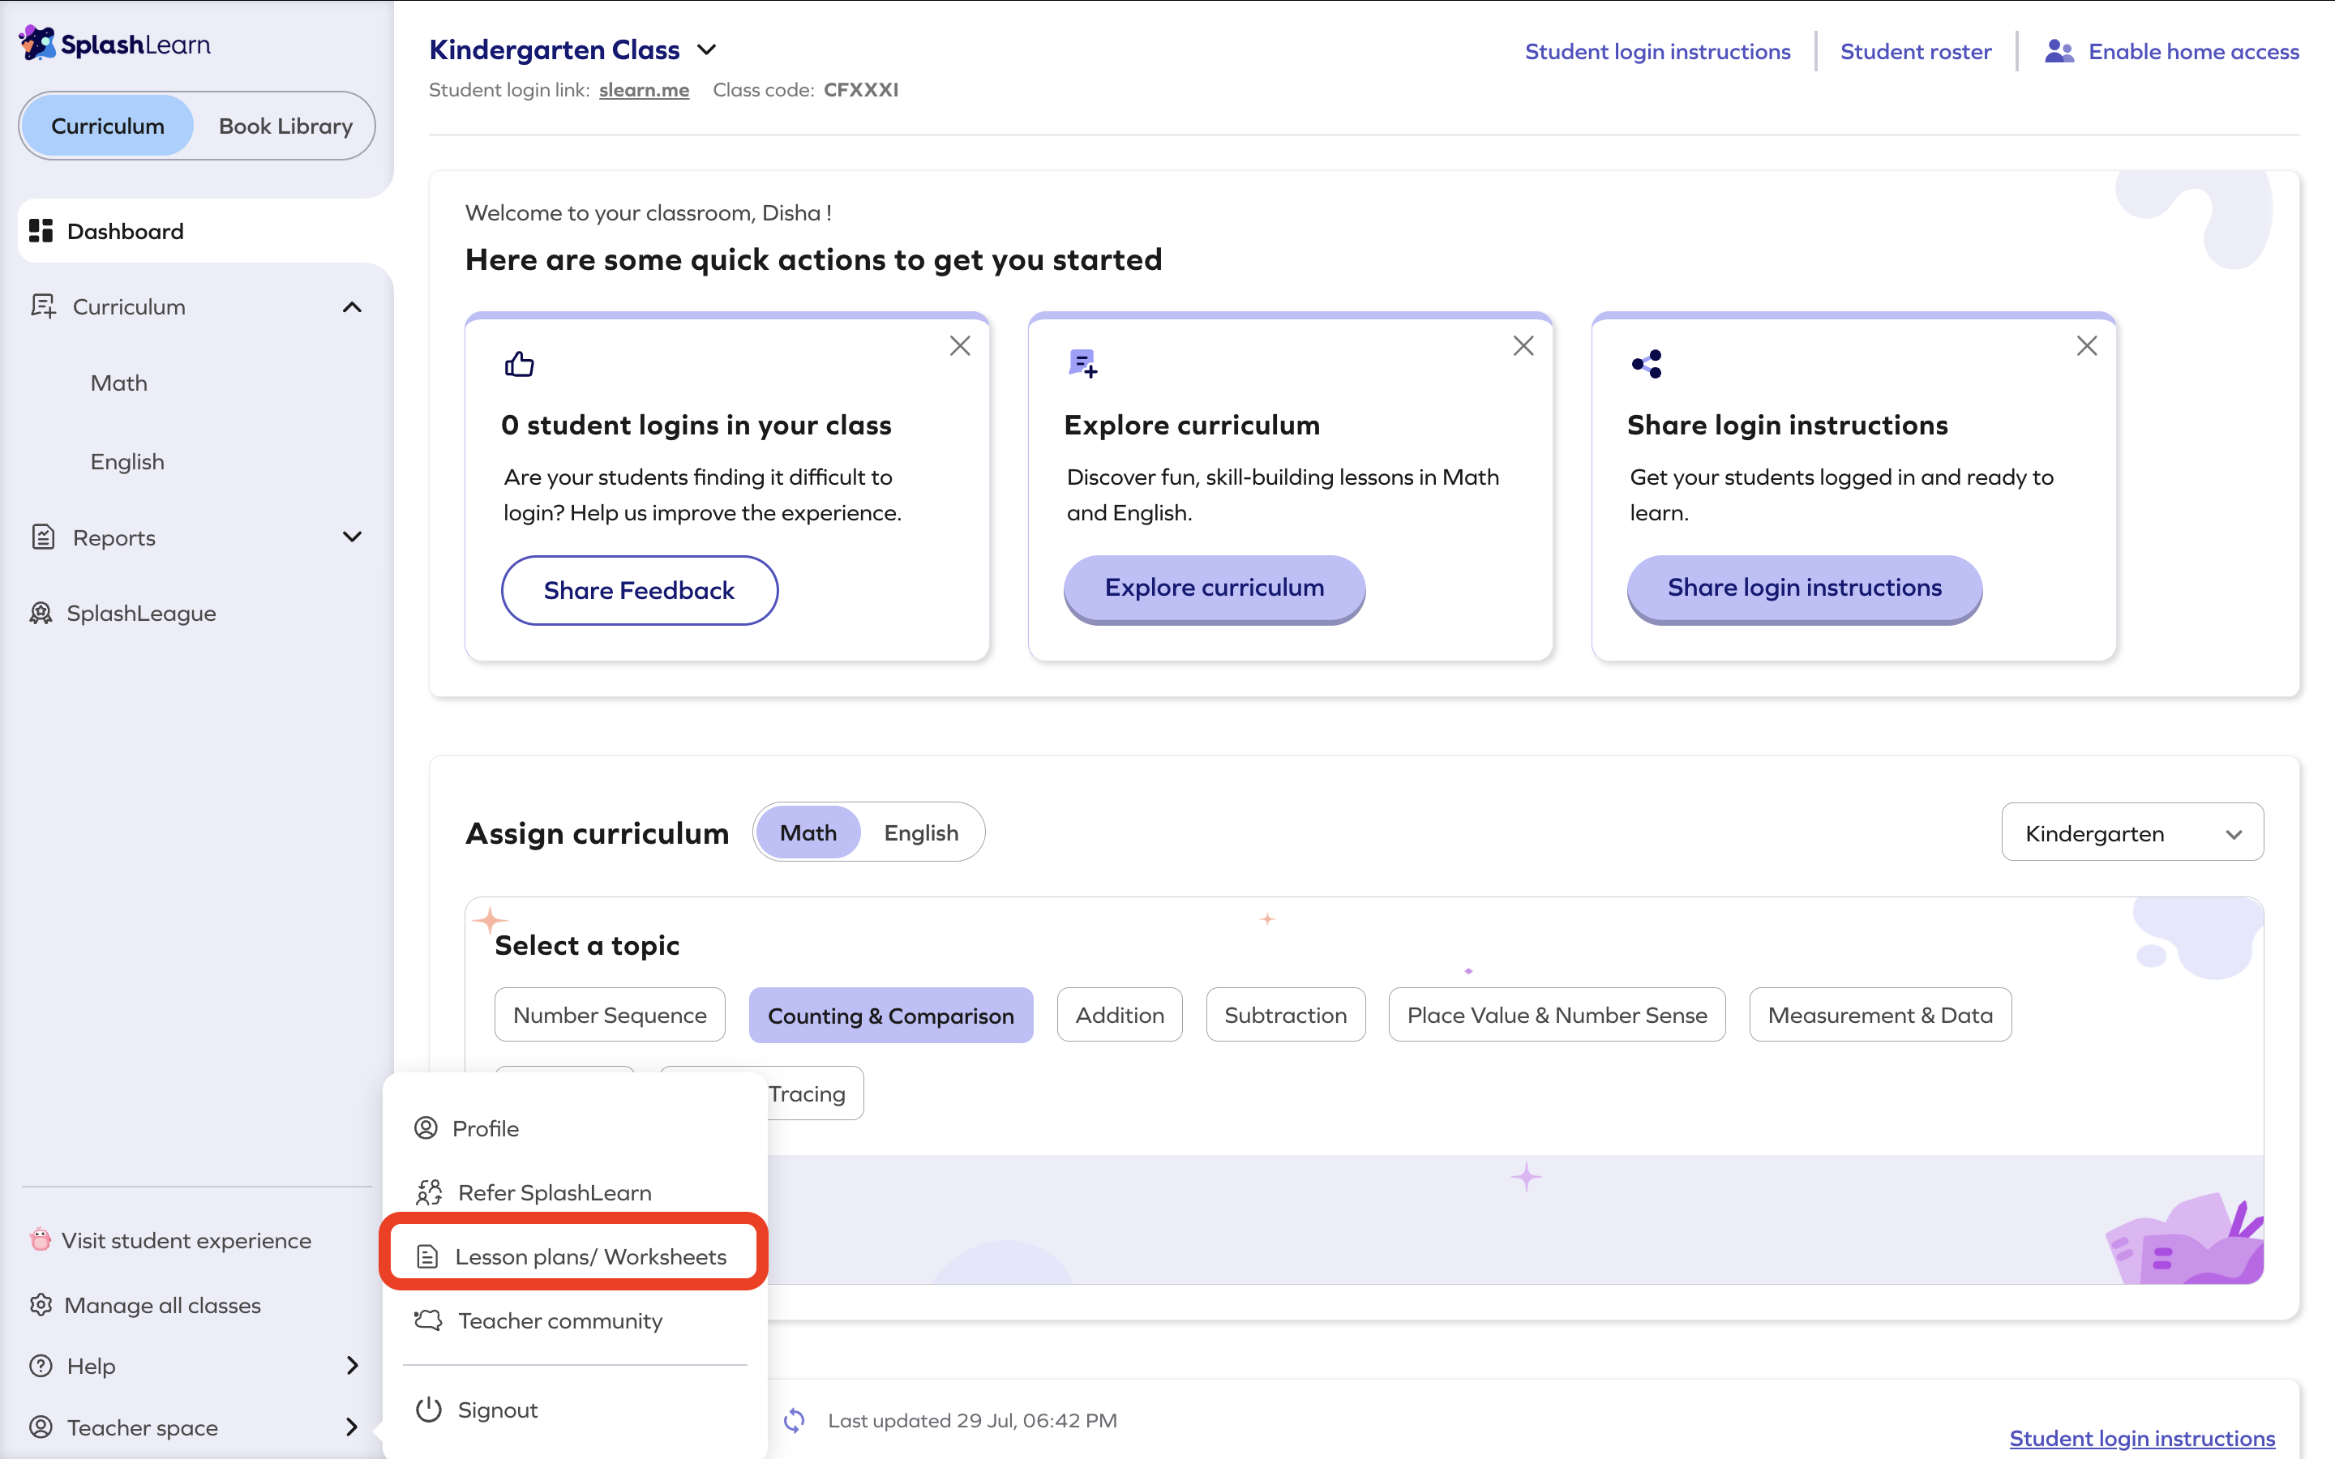The width and height of the screenshot is (2335, 1459).
Task: Open the slearn.me login link
Action: click(x=644, y=90)
